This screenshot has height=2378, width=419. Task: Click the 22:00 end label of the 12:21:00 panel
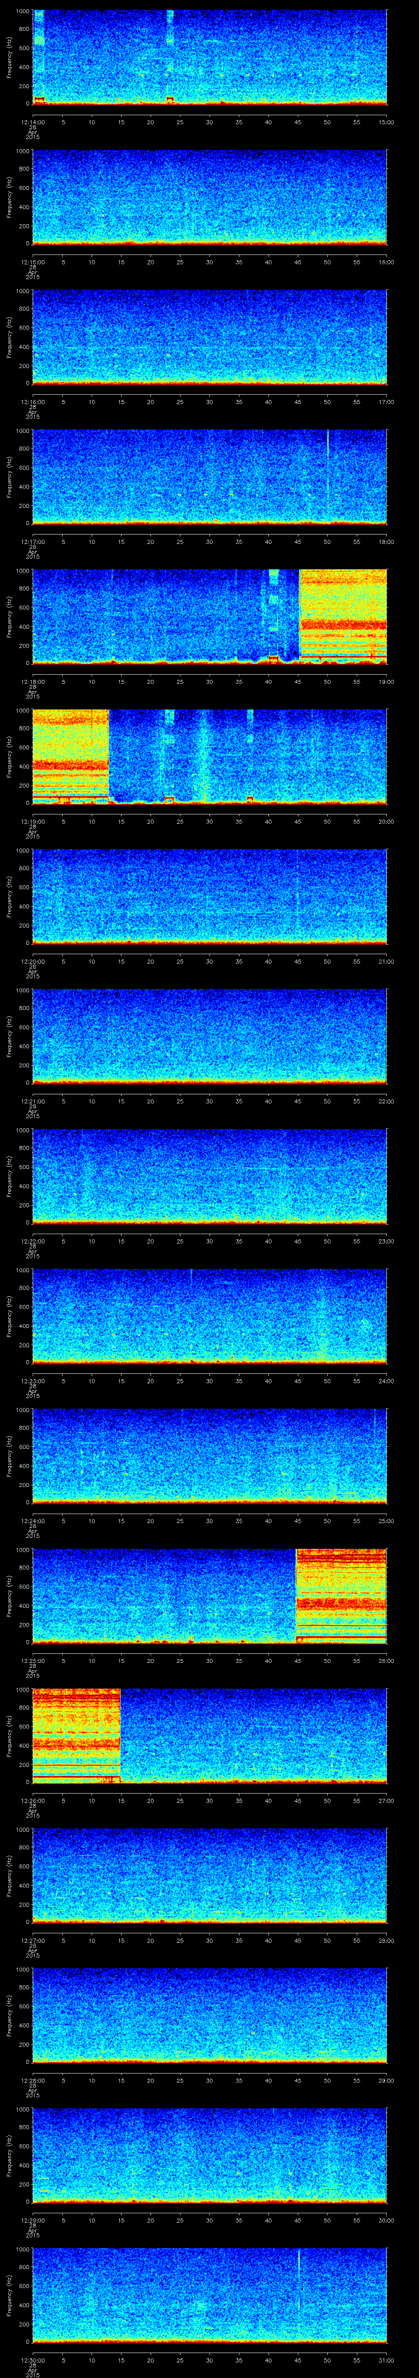(387, 1101)
